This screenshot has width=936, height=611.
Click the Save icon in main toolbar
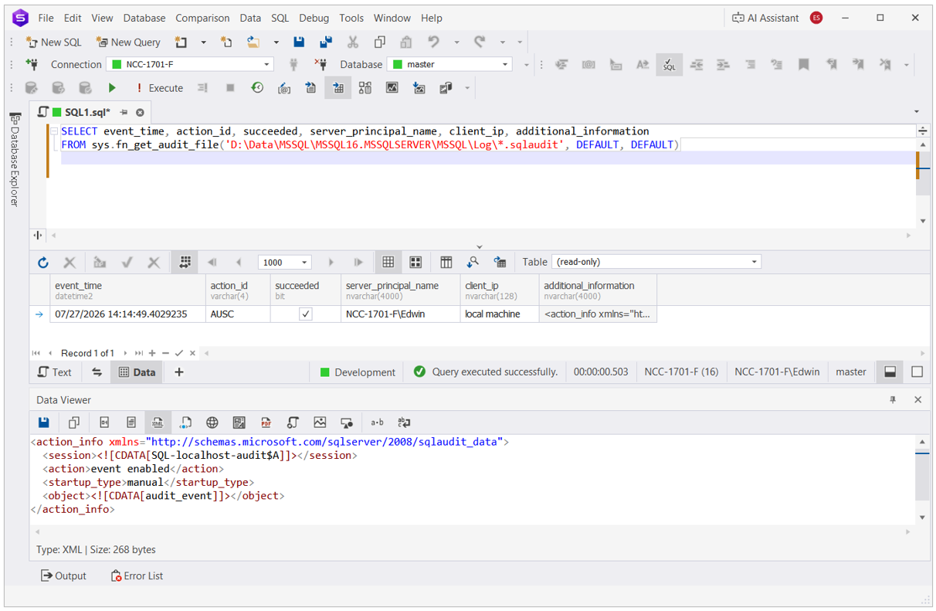(x=299, y=42)
